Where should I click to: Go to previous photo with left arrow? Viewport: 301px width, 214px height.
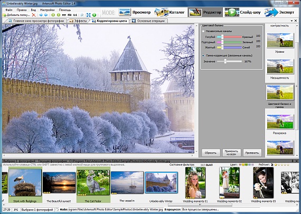[x=41, y=15]
